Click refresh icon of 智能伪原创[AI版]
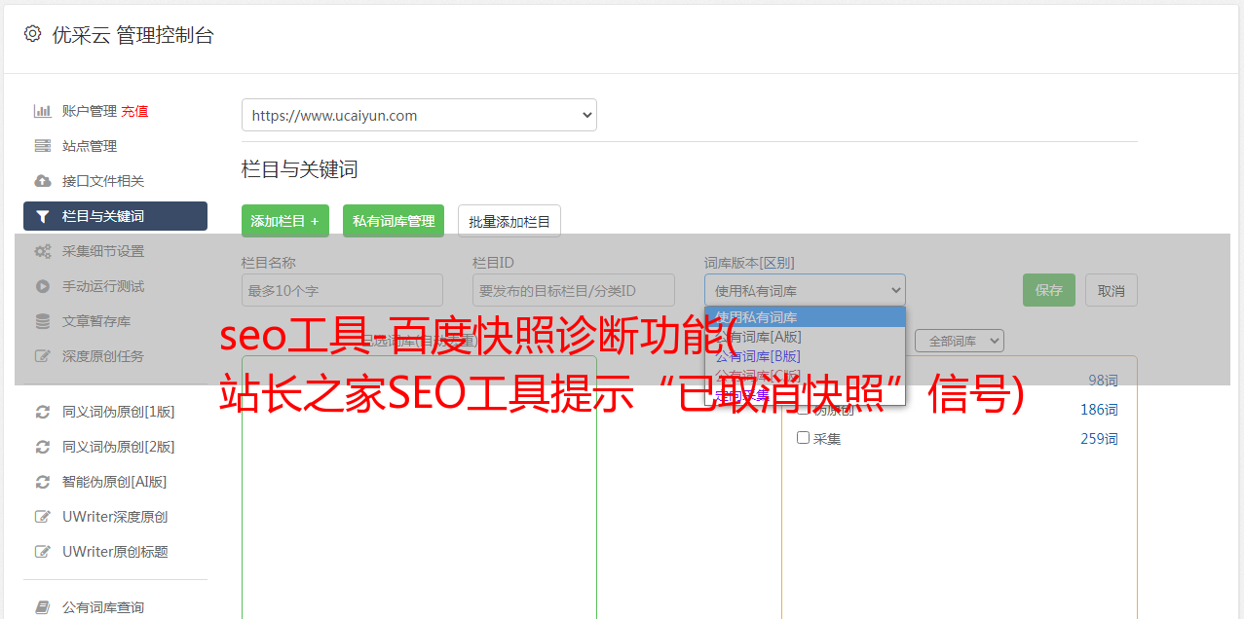The height and width of the screenshot is (619, 1244). click(x=43, y=482)
